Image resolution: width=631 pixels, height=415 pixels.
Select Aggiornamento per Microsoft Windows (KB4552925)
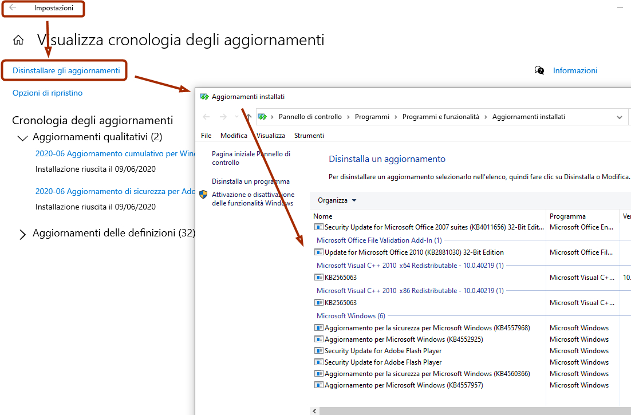404,339
